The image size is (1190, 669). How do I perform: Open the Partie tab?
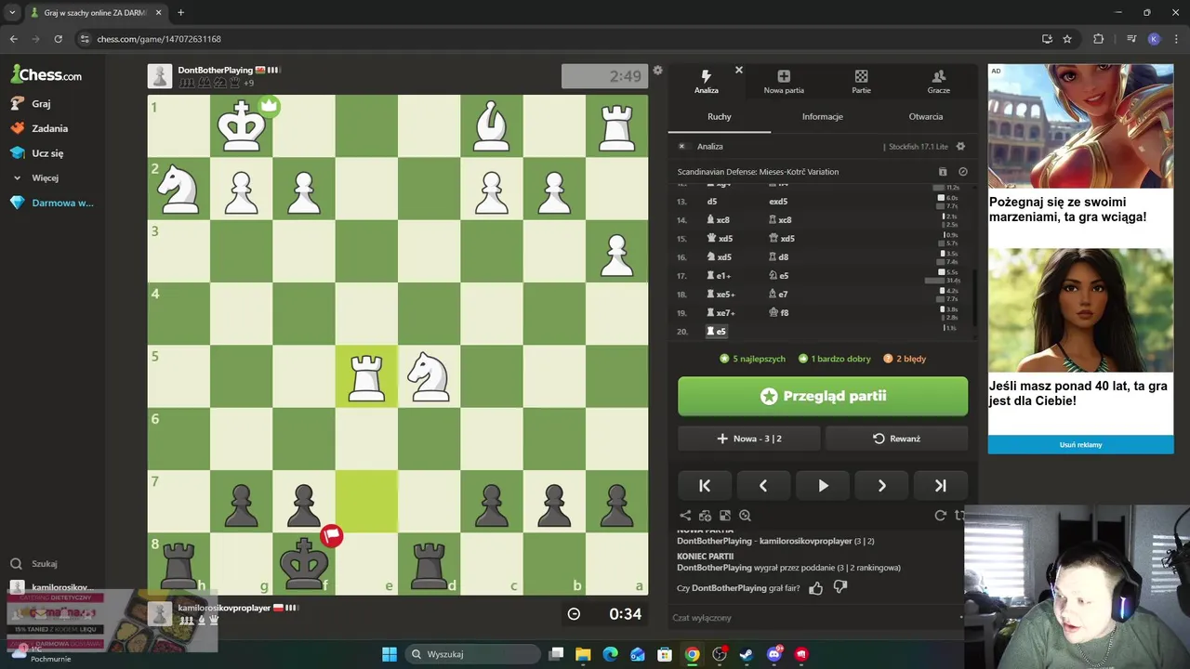coord(861,82)
